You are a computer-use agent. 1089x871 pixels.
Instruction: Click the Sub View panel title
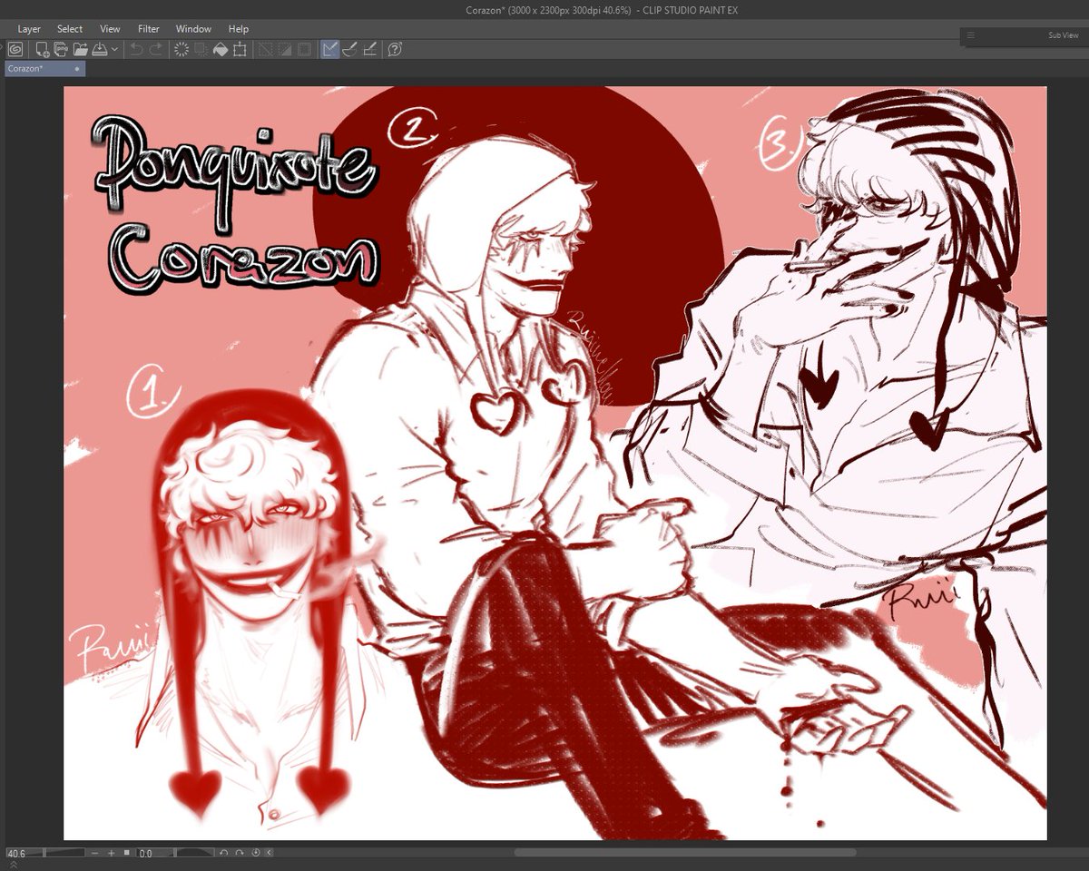tap(1063, 35)
